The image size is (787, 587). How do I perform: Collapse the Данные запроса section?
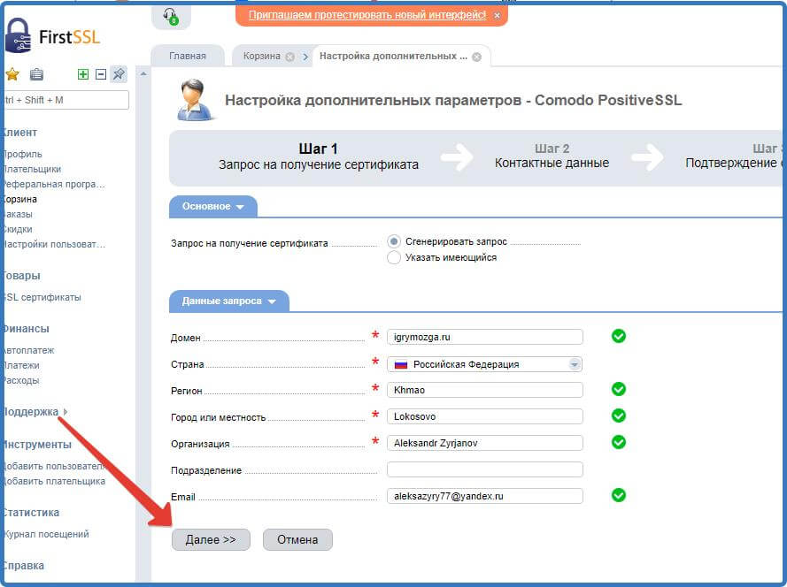[229, 301]
